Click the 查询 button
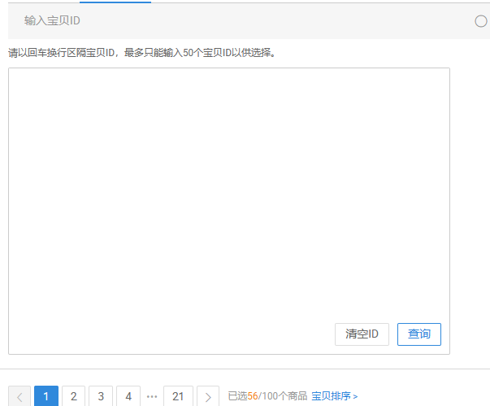The width and height of the screenshot is (490, 406). (419, 334)
